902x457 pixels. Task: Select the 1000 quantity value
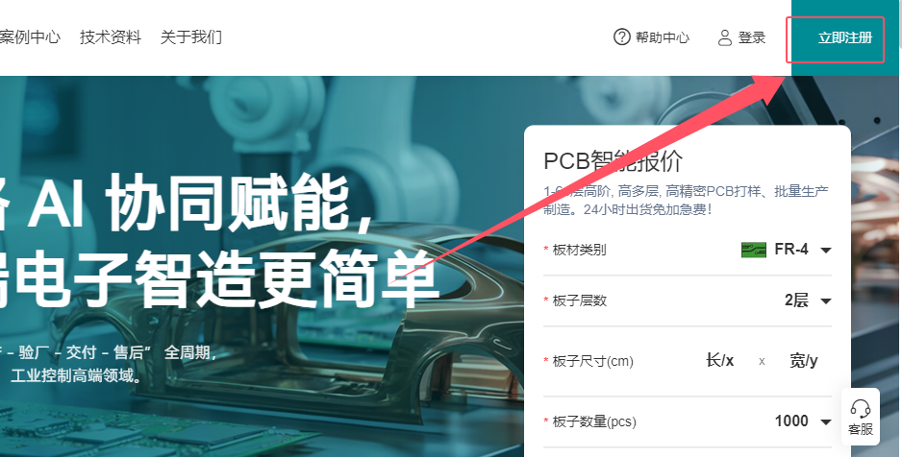coord(791,421)
